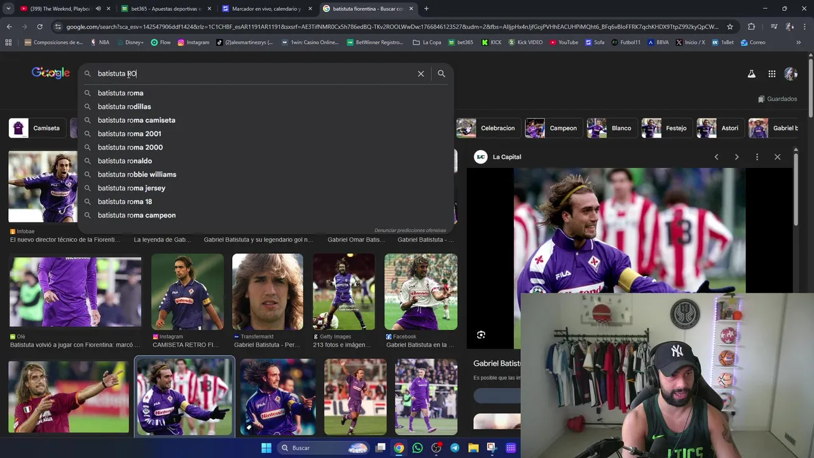
Task: Click the Windows taskbar Buscar search box
Action: (324, 448)
